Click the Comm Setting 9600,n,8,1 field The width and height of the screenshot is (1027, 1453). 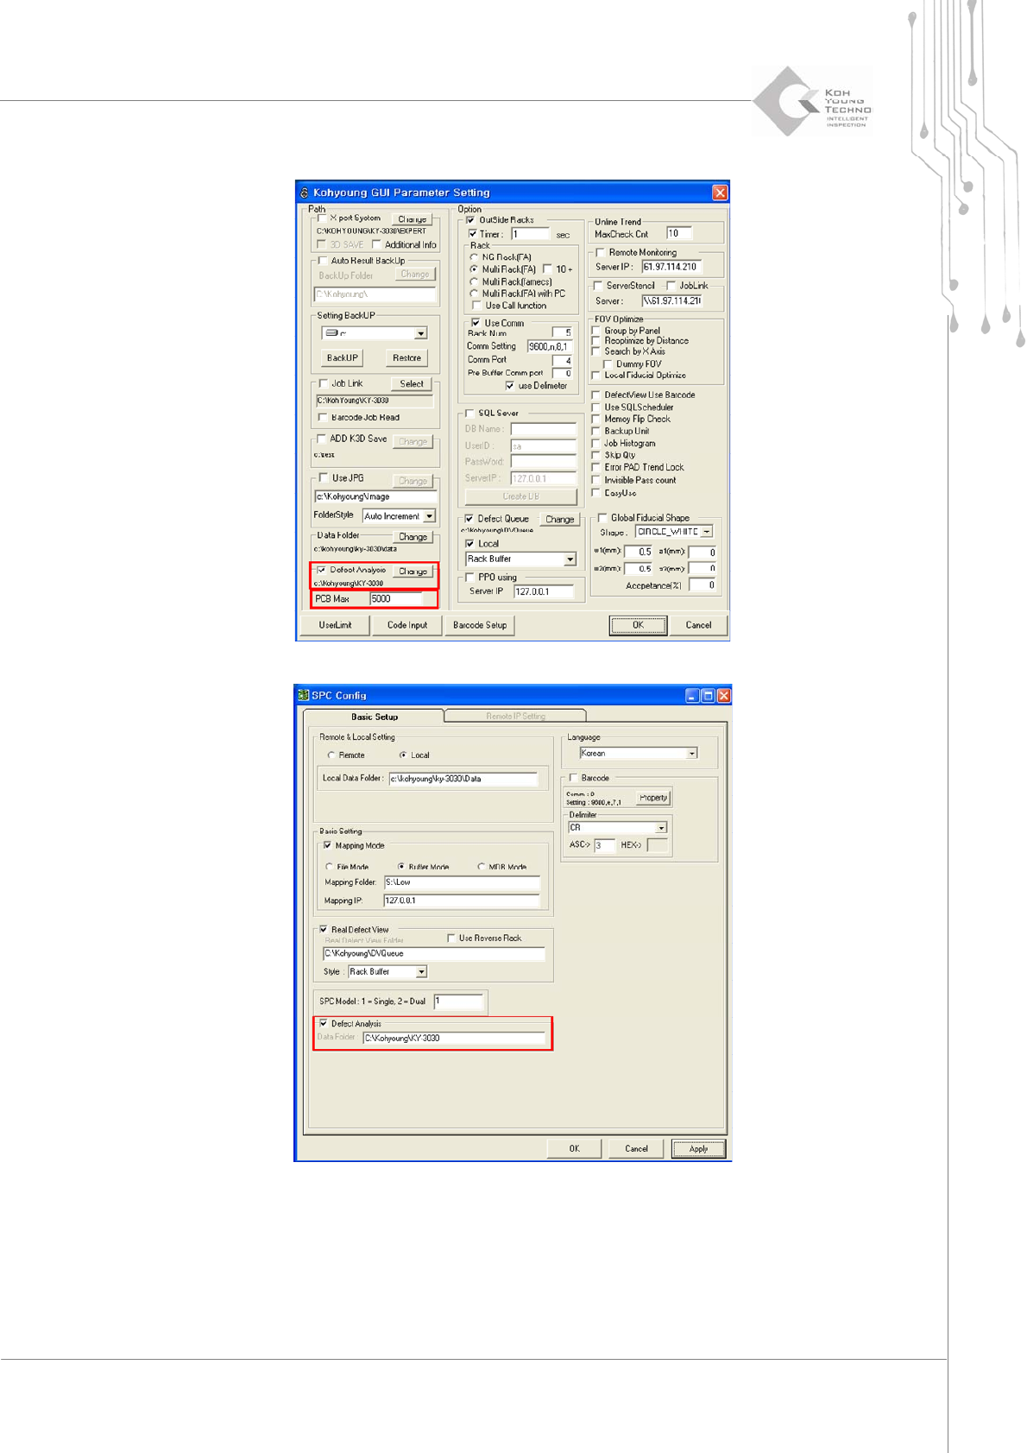tap(550, 346)
